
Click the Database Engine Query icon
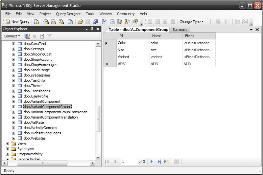[36, 22]
